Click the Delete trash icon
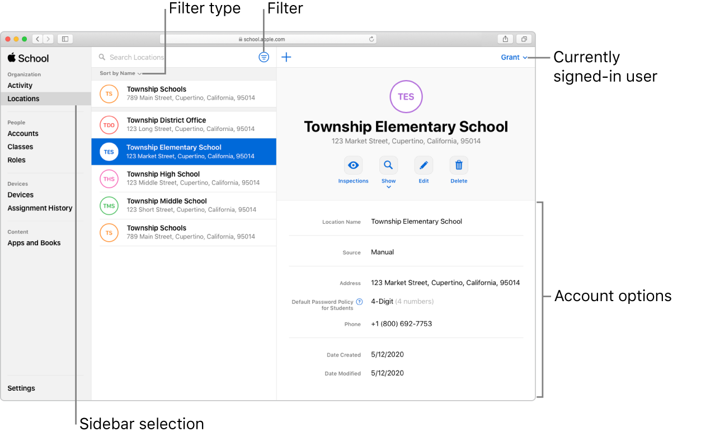Image resolution: width=701 pixels, height=436 pixels. tap(459, 166)
